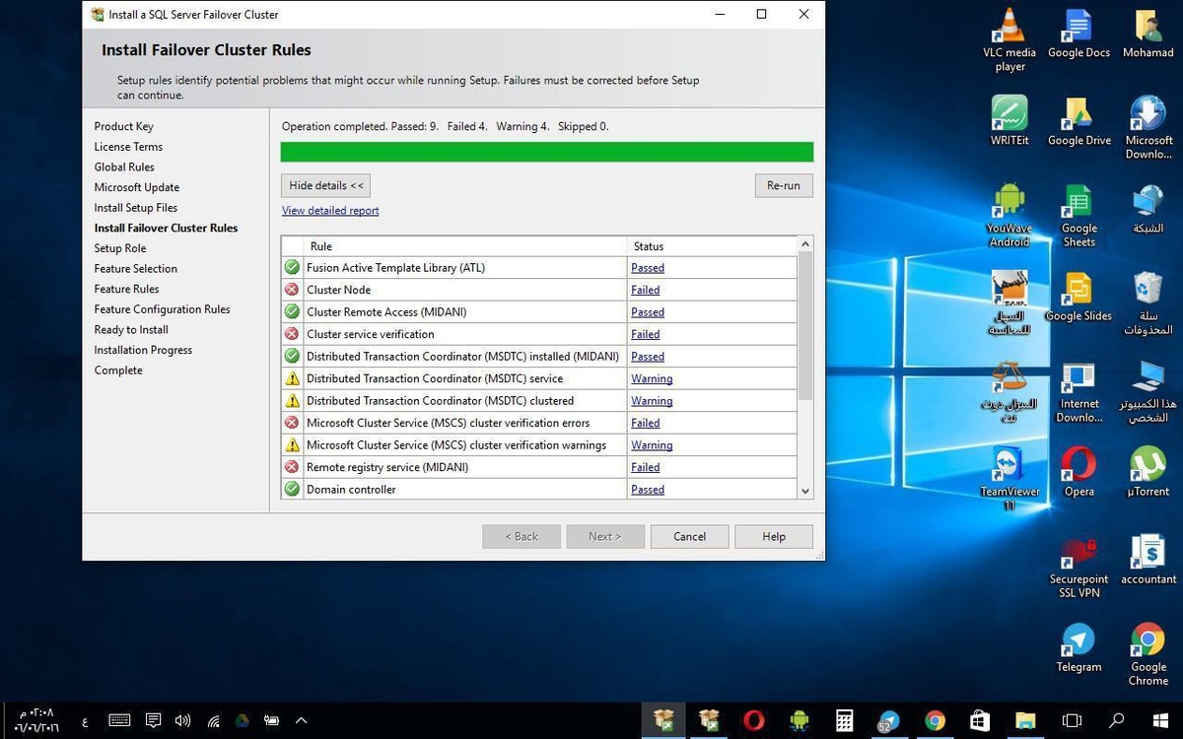Open Failed status link for Cluster Node
This screenshot has width=1183, height=739.
[646, 290]
